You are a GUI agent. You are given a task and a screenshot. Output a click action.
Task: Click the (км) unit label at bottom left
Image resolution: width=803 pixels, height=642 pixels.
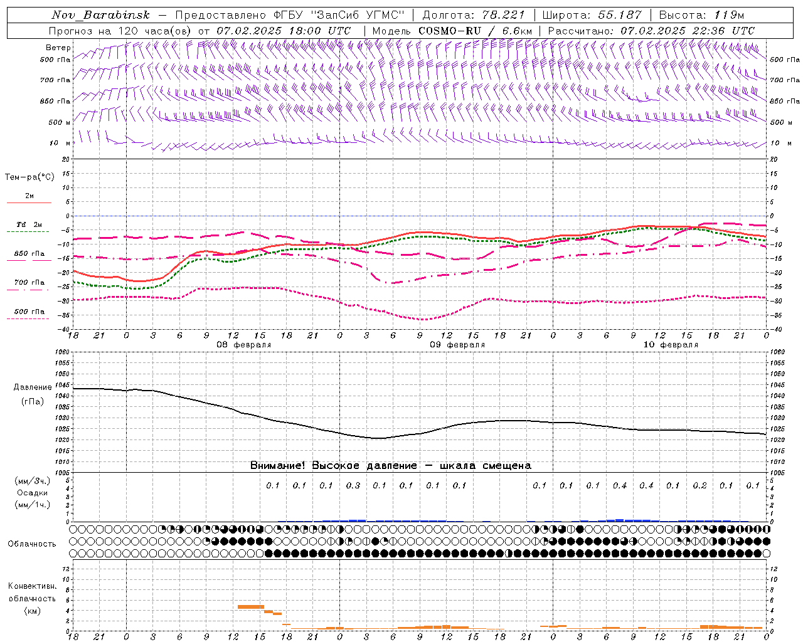pos(32,611)
